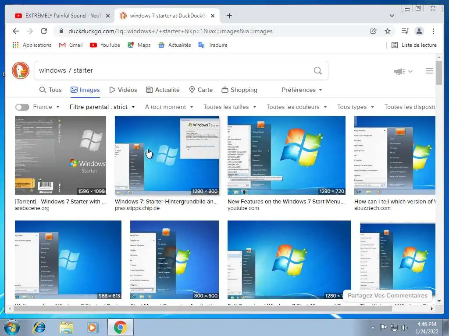Open the Filtre parental : strict dropdown
Viewport: 449px width, 336px height.
tap(102, 107)
